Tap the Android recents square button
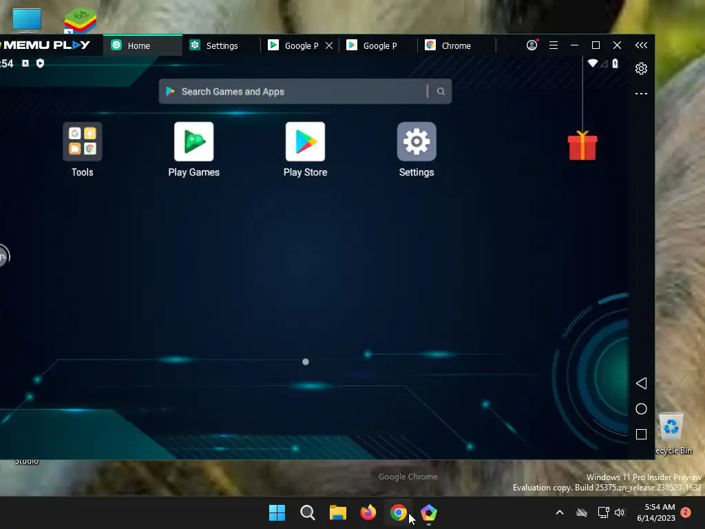705x529 pixels. coord(641,434)
